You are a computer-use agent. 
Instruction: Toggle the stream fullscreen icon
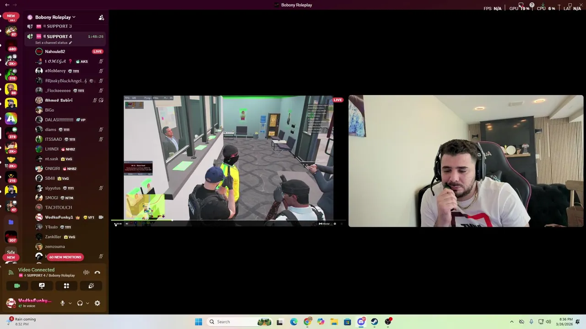342,224
